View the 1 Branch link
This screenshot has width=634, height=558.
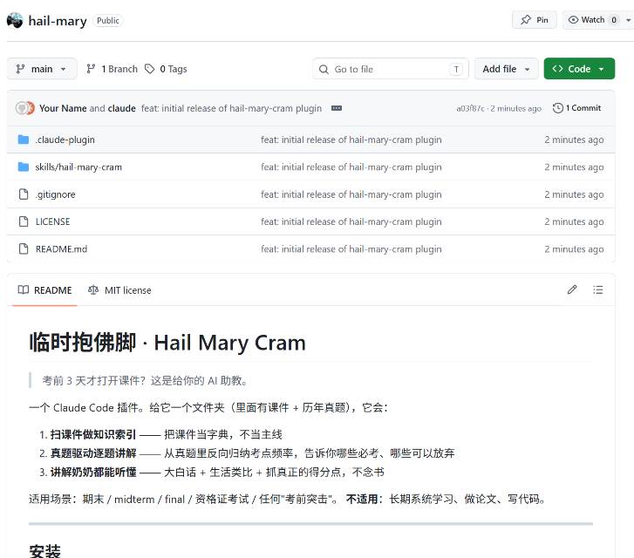[112, 69]
